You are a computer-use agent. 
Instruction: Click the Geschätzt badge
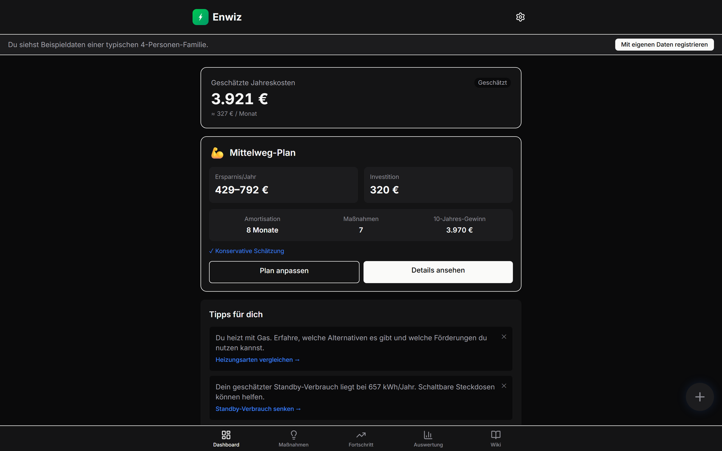coord(492,83)
